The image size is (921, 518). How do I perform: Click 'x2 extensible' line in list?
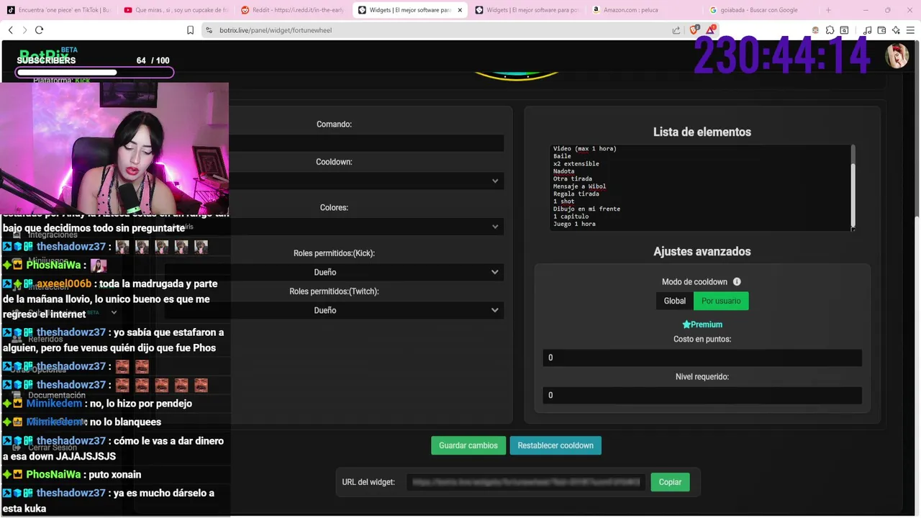coord(576,163)
